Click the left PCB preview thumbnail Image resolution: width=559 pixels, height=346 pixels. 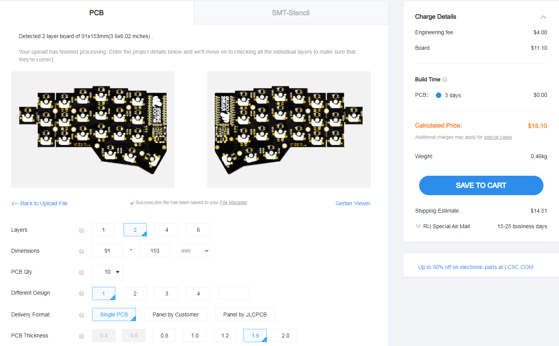pyautogui.click(x=93, y=129)
